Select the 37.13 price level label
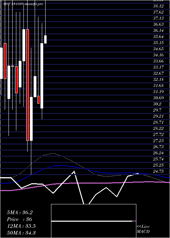This screenshot has width=170, height=238. tap(158, 18)
